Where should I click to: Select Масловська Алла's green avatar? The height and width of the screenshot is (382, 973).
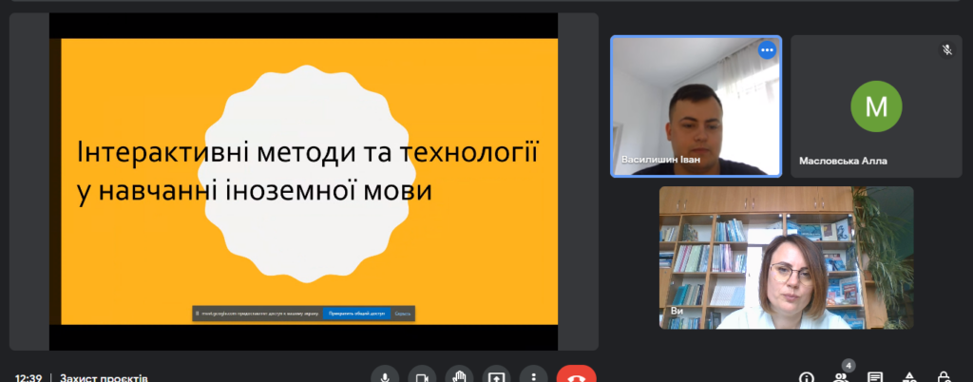(876, 106)
